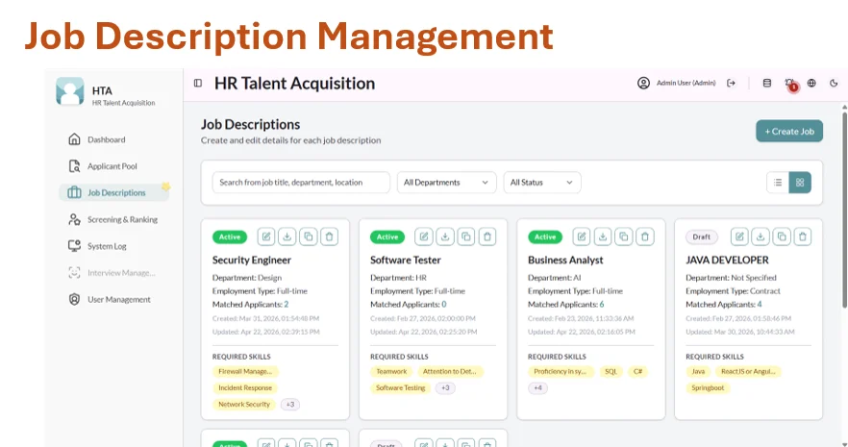Image resolution: width=848 pixels, height=447 pixels.
Task: Open matched applicants count 2
Action: pos(287,305)
